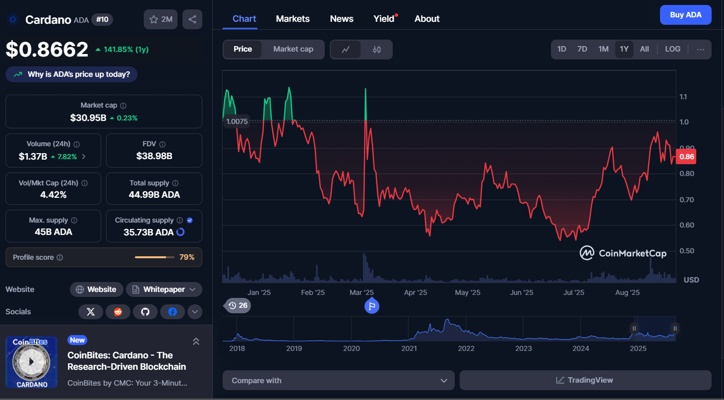Play the CoinBites Cardano video thumbnail
Viewport: 724px width, 400px height.
[x=31, y=362]
